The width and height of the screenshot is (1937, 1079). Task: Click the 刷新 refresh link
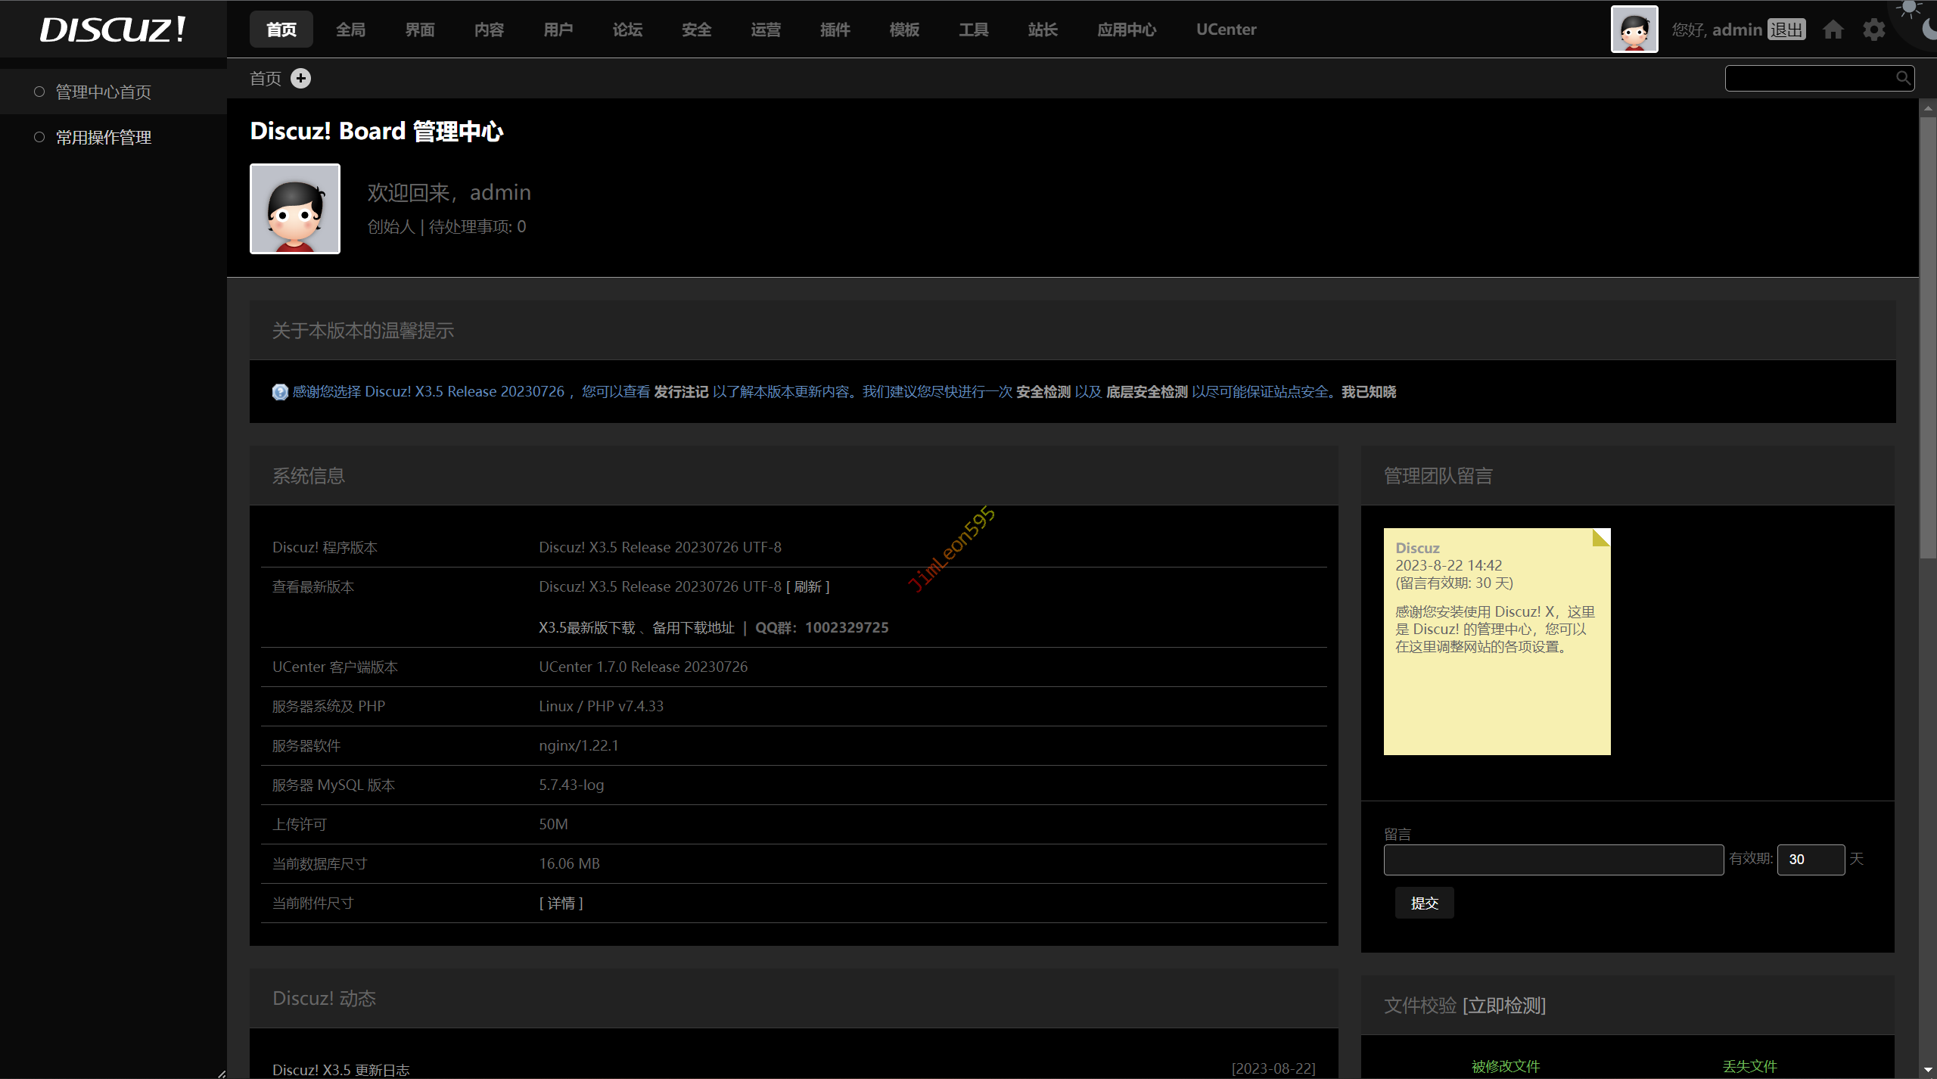coord(807,586)
